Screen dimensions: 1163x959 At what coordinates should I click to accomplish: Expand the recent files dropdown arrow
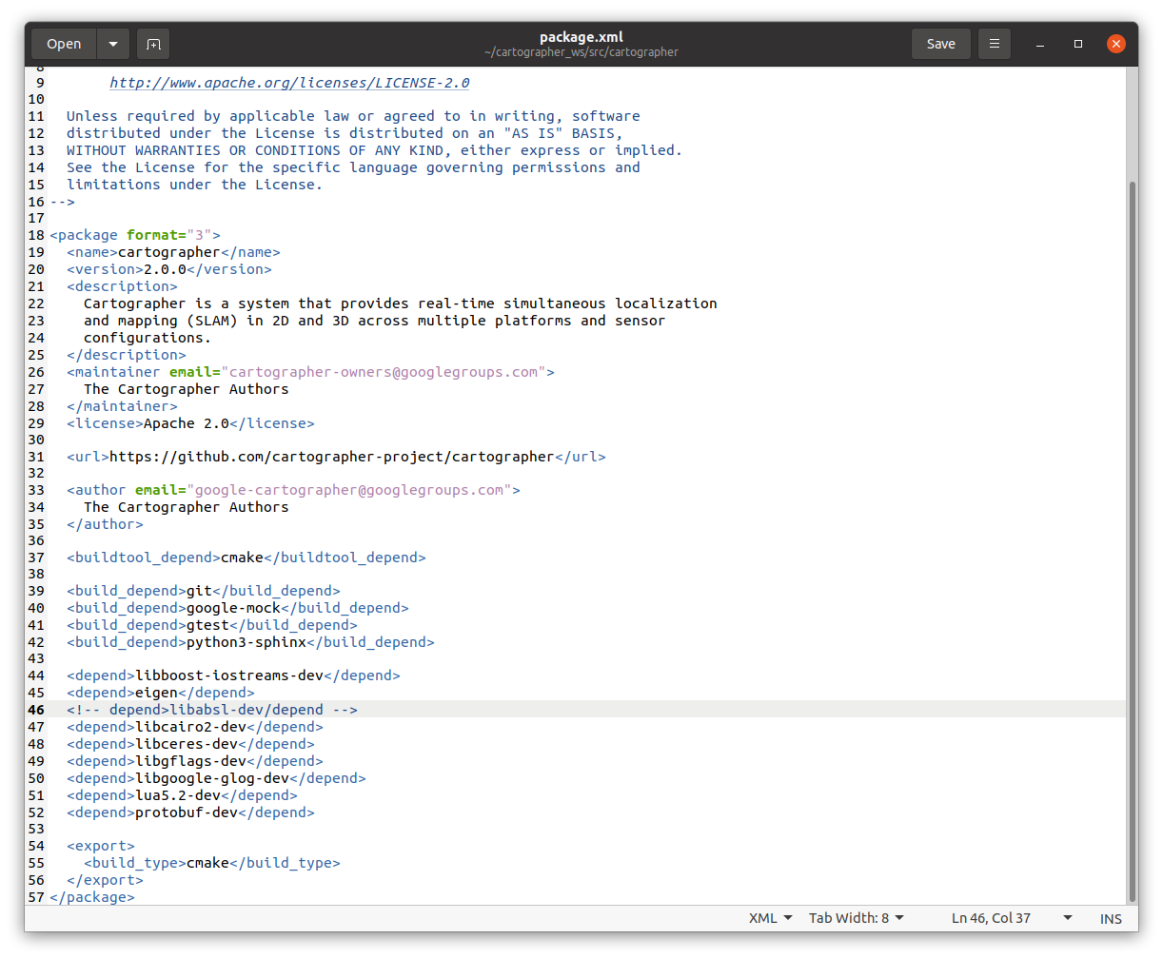[x=113, y=44]
